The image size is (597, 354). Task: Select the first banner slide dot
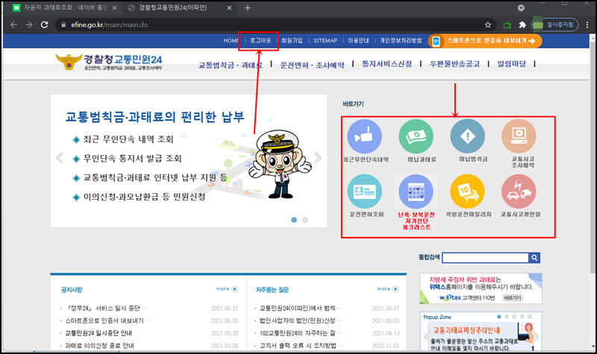[294, 220]
